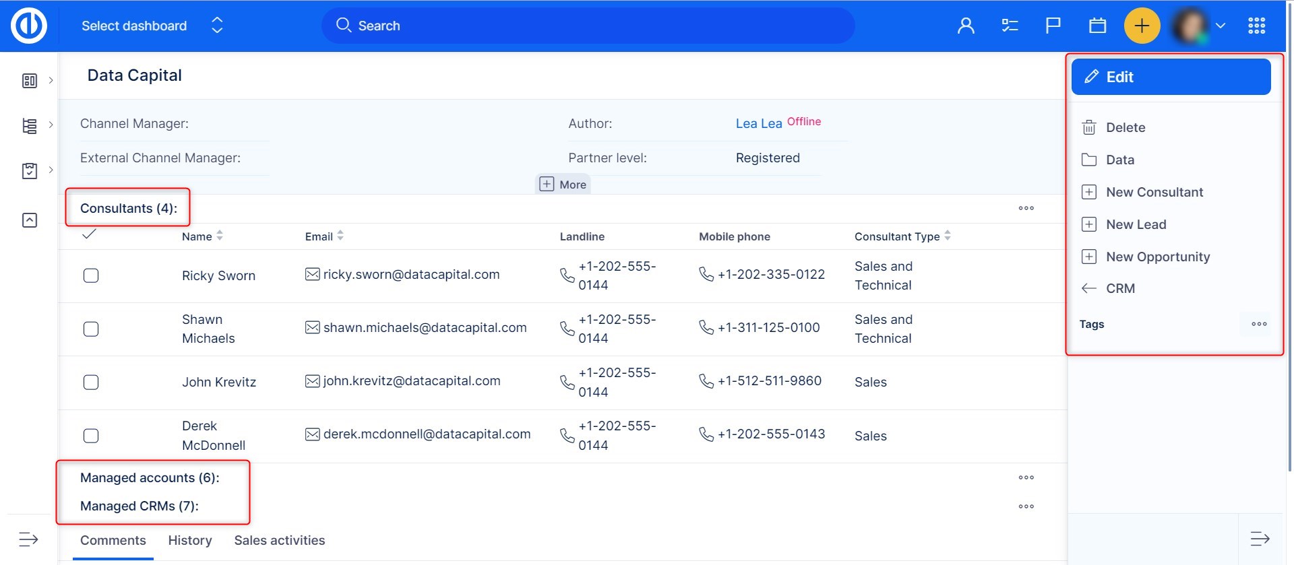Viewport: 1294px width, 565px height.
Task: Open the task checklist icon in header
Action: click(1009, 26)
